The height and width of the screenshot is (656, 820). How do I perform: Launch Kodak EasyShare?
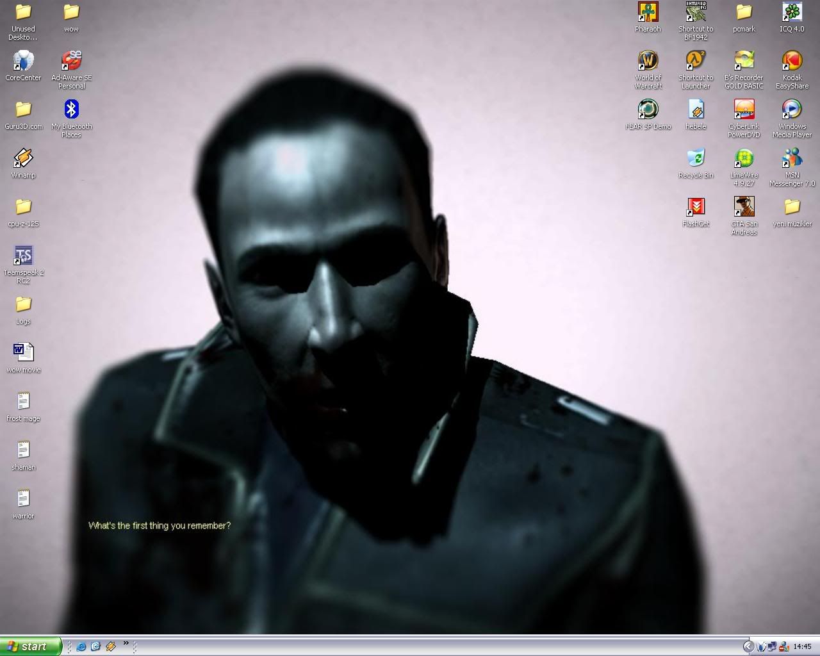click(792, 61)
